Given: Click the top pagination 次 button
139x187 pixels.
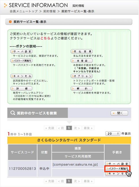Looking at the screenshot, I should pyautogui.click(x=77, y=128).
